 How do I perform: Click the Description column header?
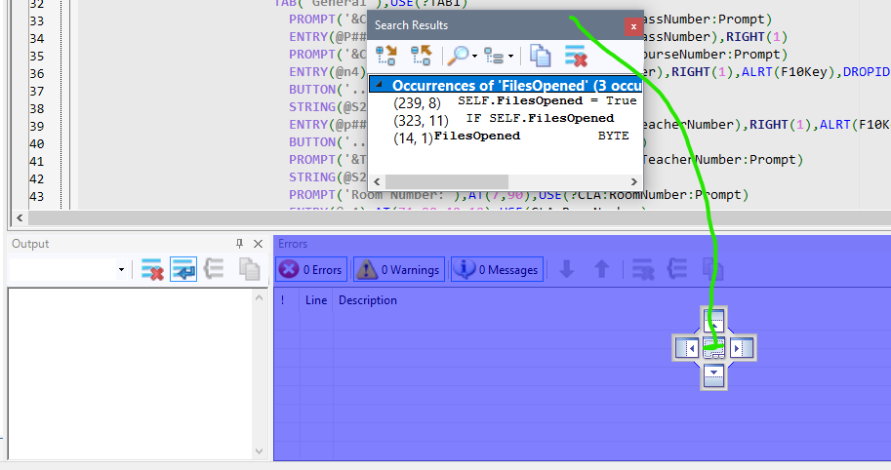(x=368, y=300)
